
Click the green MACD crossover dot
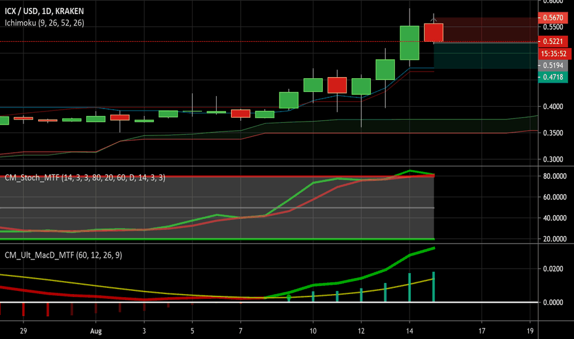(x=289, y=297)
